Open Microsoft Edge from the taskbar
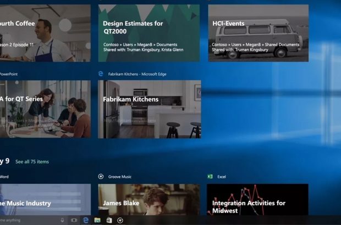 (86, 220)
